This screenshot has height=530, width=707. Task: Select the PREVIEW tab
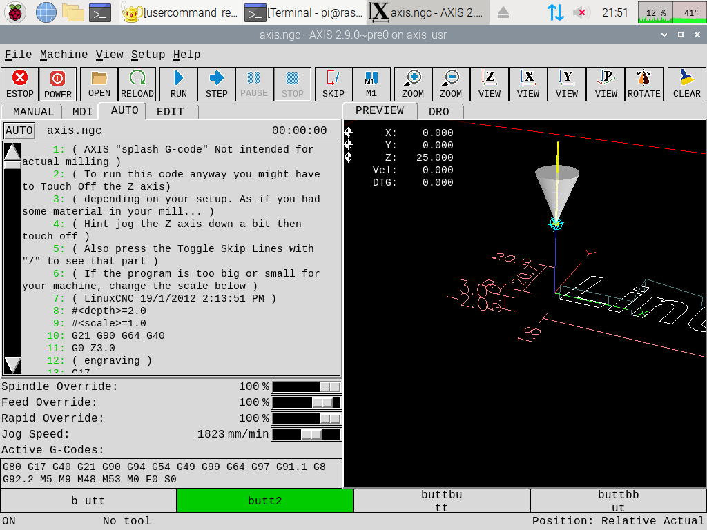click(380, 111)
